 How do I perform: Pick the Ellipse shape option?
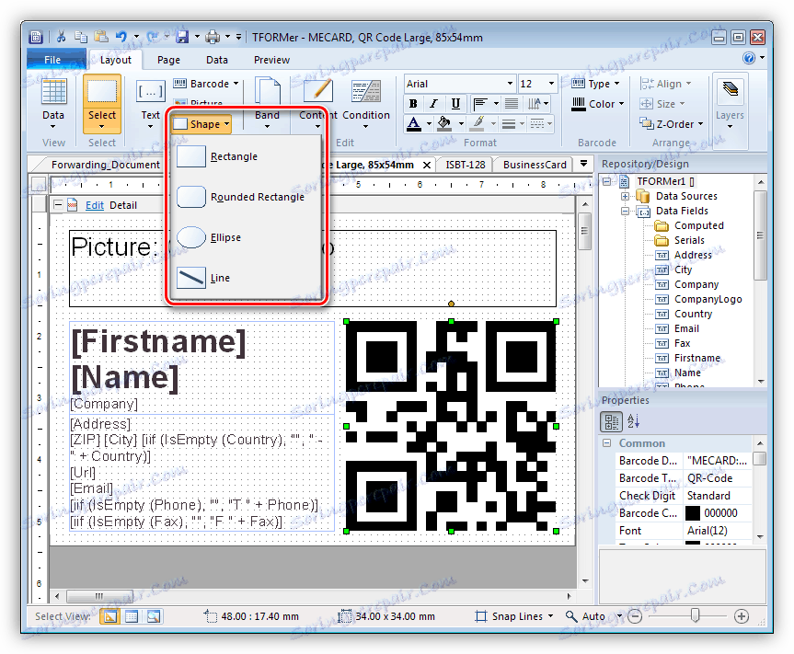pos(224,237)
